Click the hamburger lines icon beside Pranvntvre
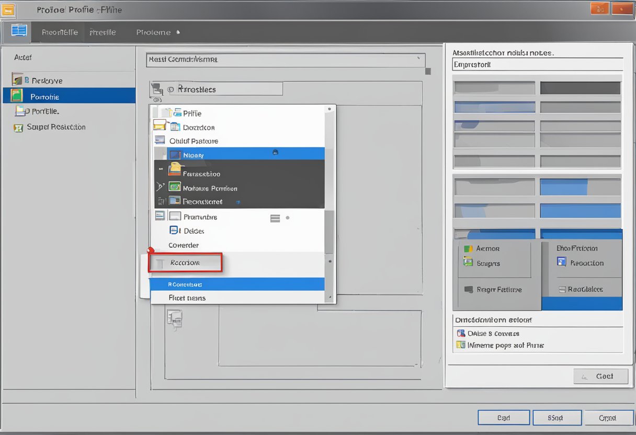The image size is (636, 435). (x=275, y=218)
